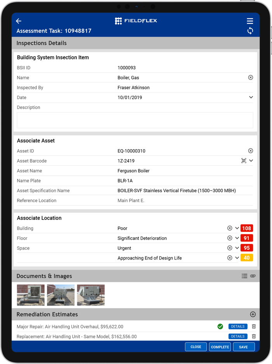Attach a document with paperclip icon

point(253,276)
